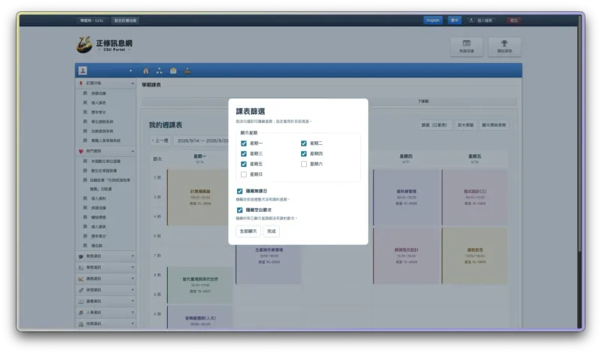602x354 pixels.
Task: Open 出納查詢系統 in sidebar
Action: coord(102,132)
